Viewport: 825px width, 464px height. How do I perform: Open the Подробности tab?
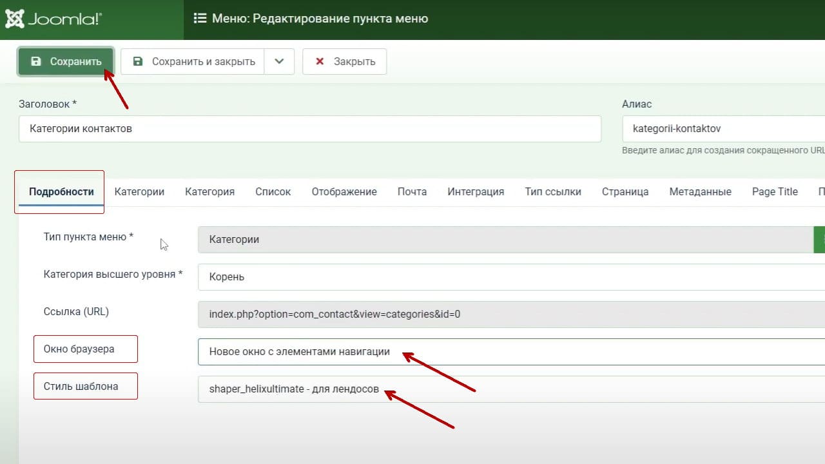coord(61,192)
